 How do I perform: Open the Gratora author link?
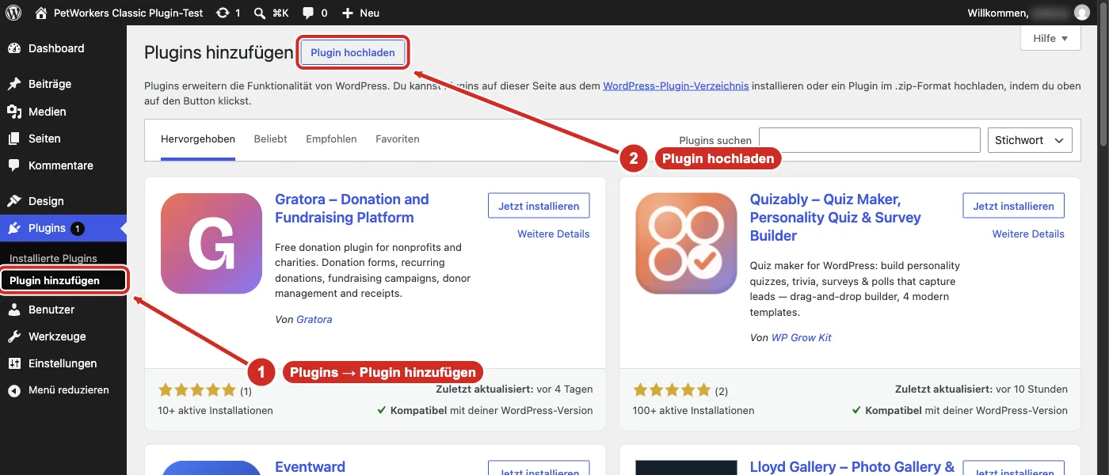314,320
